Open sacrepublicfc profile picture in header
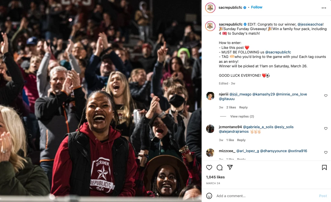The height and width of the screenshot is (202, 331). coord(210,8)
